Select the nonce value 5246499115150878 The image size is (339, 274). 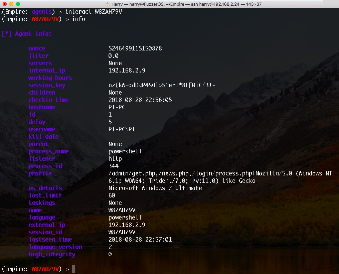pyautogui.click(x=135, y=48)
